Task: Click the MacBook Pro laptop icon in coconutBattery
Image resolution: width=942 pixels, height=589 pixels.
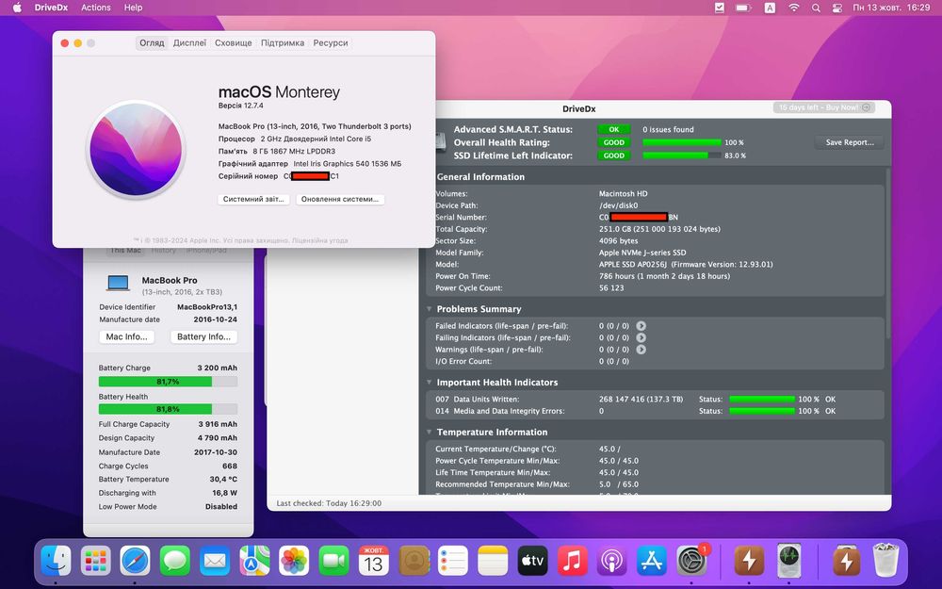Action: pyautogui.click(x=118, y=283)
